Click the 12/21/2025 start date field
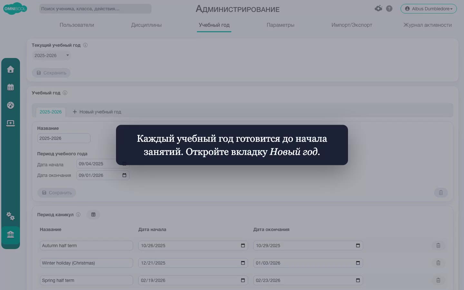 [x=193, y=263]
